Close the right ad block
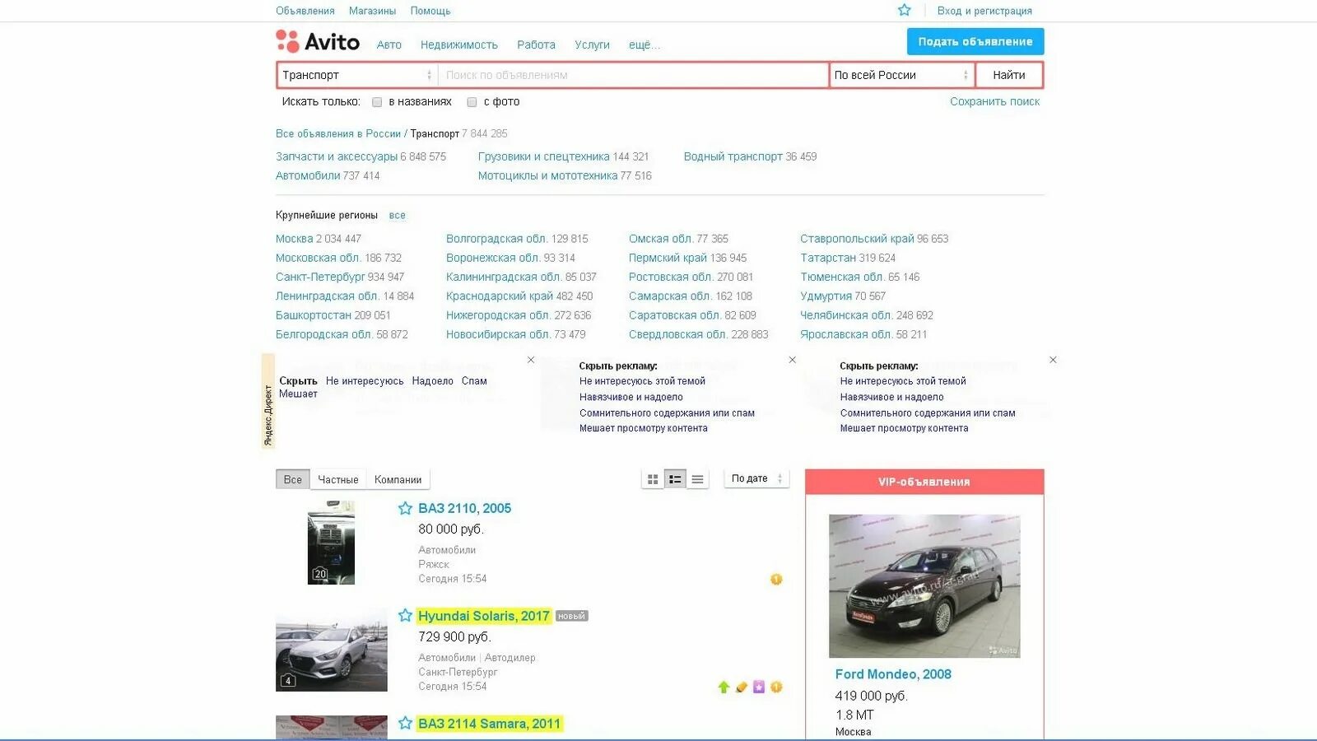Image resolution: width=1317 pixels, height=741 pixels. pyautogui.click(x=1053, y=360)
